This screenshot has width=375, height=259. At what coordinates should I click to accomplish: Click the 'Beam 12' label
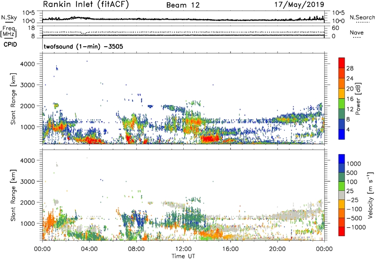pos(183,5)
